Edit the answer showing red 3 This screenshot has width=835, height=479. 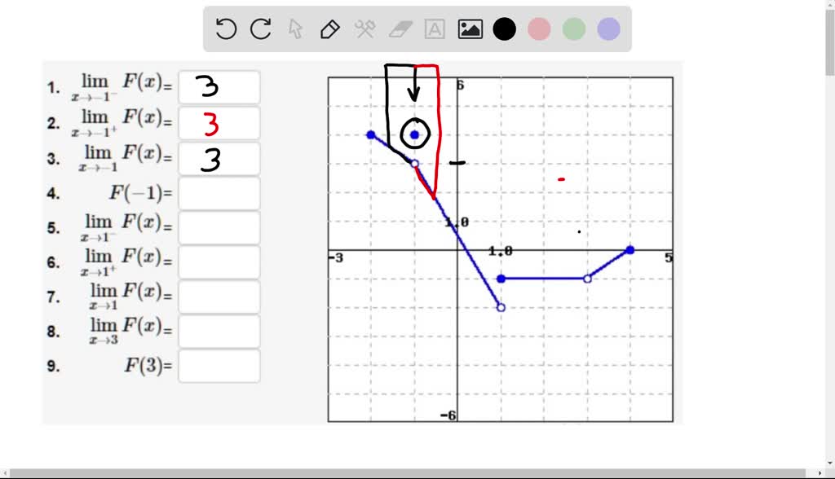[x=219, y=122]
